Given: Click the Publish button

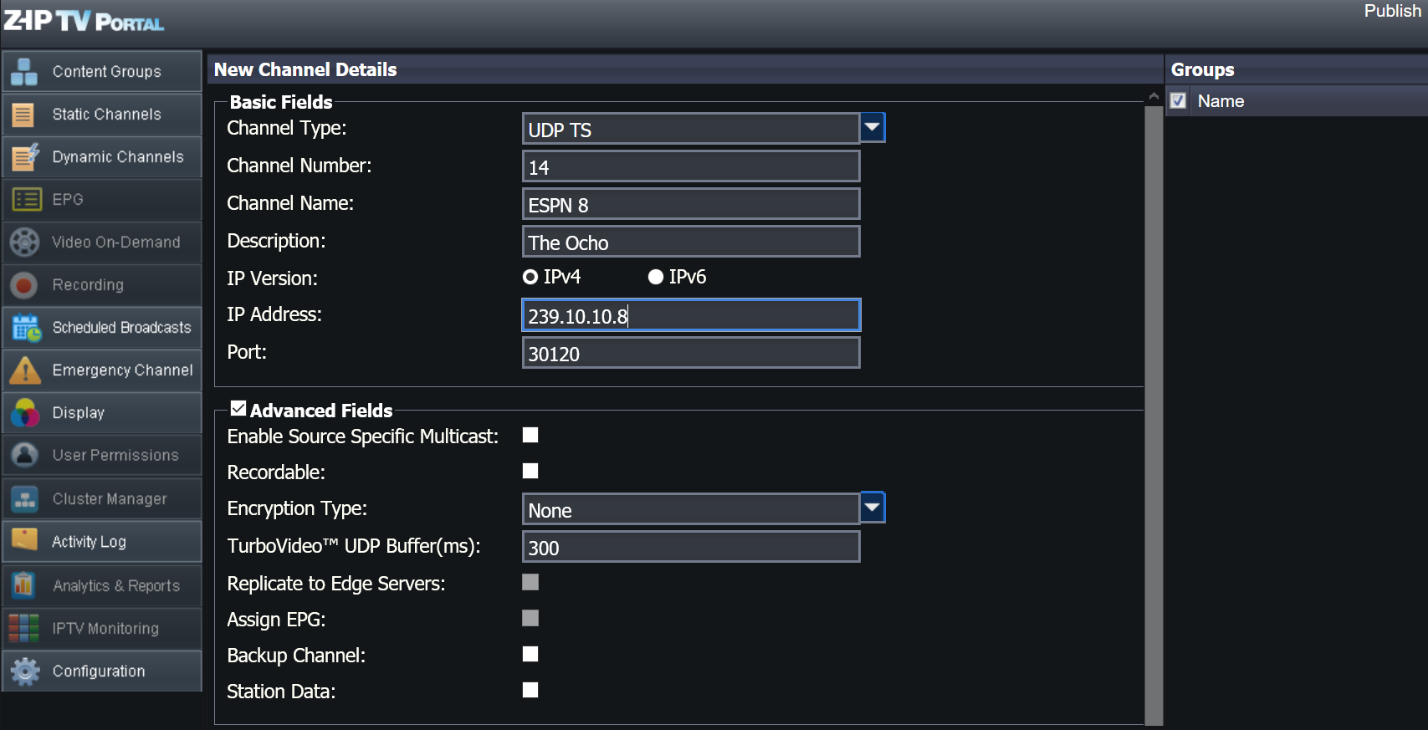Looking at the screenshot, I should click(1392, 11).
